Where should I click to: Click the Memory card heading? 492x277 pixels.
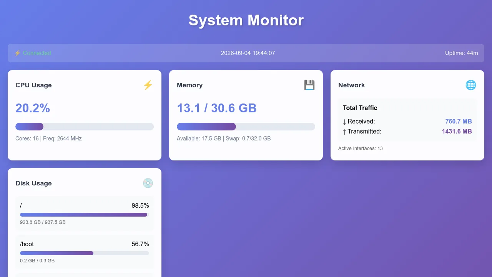pos(189,85)
